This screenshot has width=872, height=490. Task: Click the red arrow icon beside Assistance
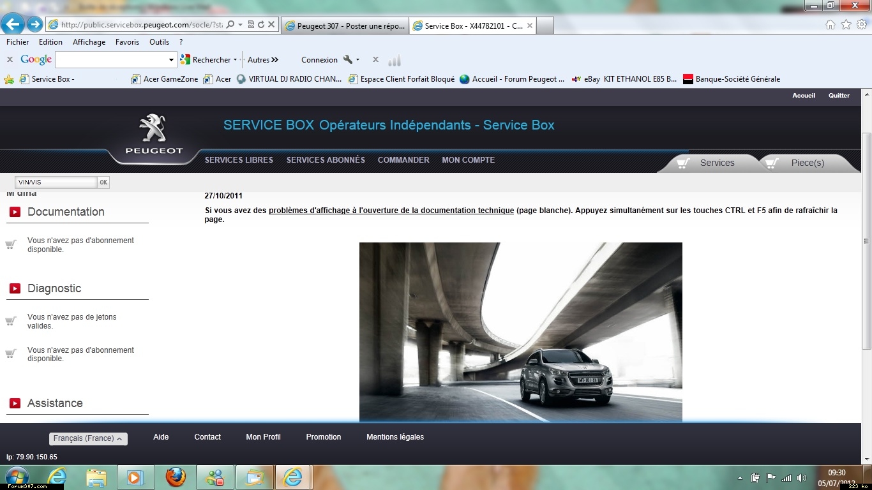click(x=15, y=403)
